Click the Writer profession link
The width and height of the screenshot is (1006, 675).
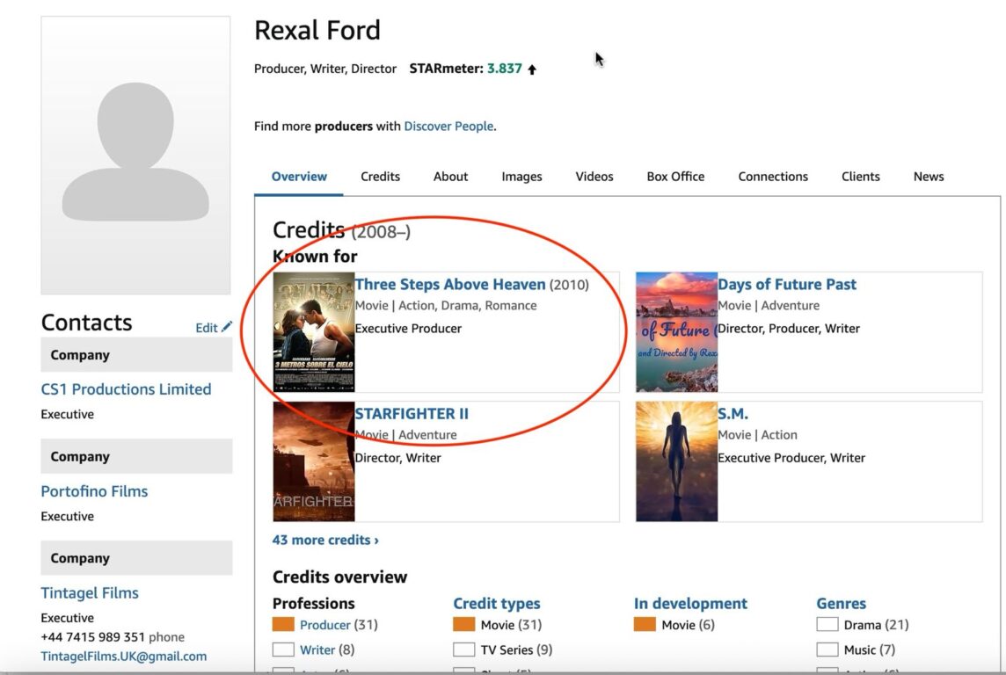click(317, 650)
